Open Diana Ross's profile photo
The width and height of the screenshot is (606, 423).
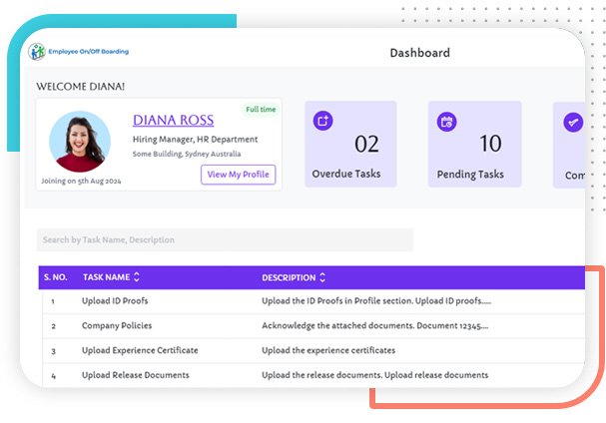coord(80,141)
